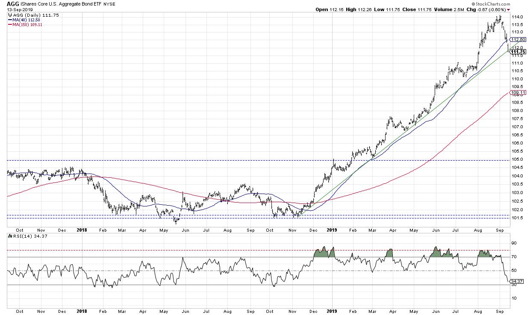Click the 2018 label on RSI axis
530x315 pixels.
(82, 312)
